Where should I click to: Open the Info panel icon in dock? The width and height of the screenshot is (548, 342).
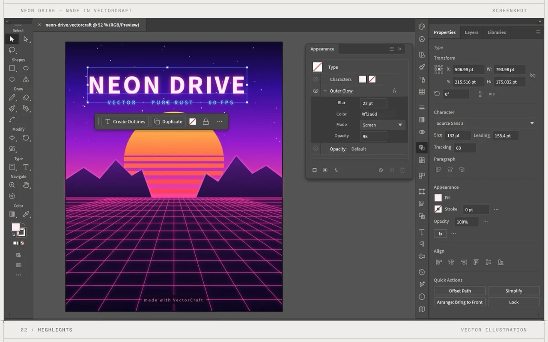(422, 297)
